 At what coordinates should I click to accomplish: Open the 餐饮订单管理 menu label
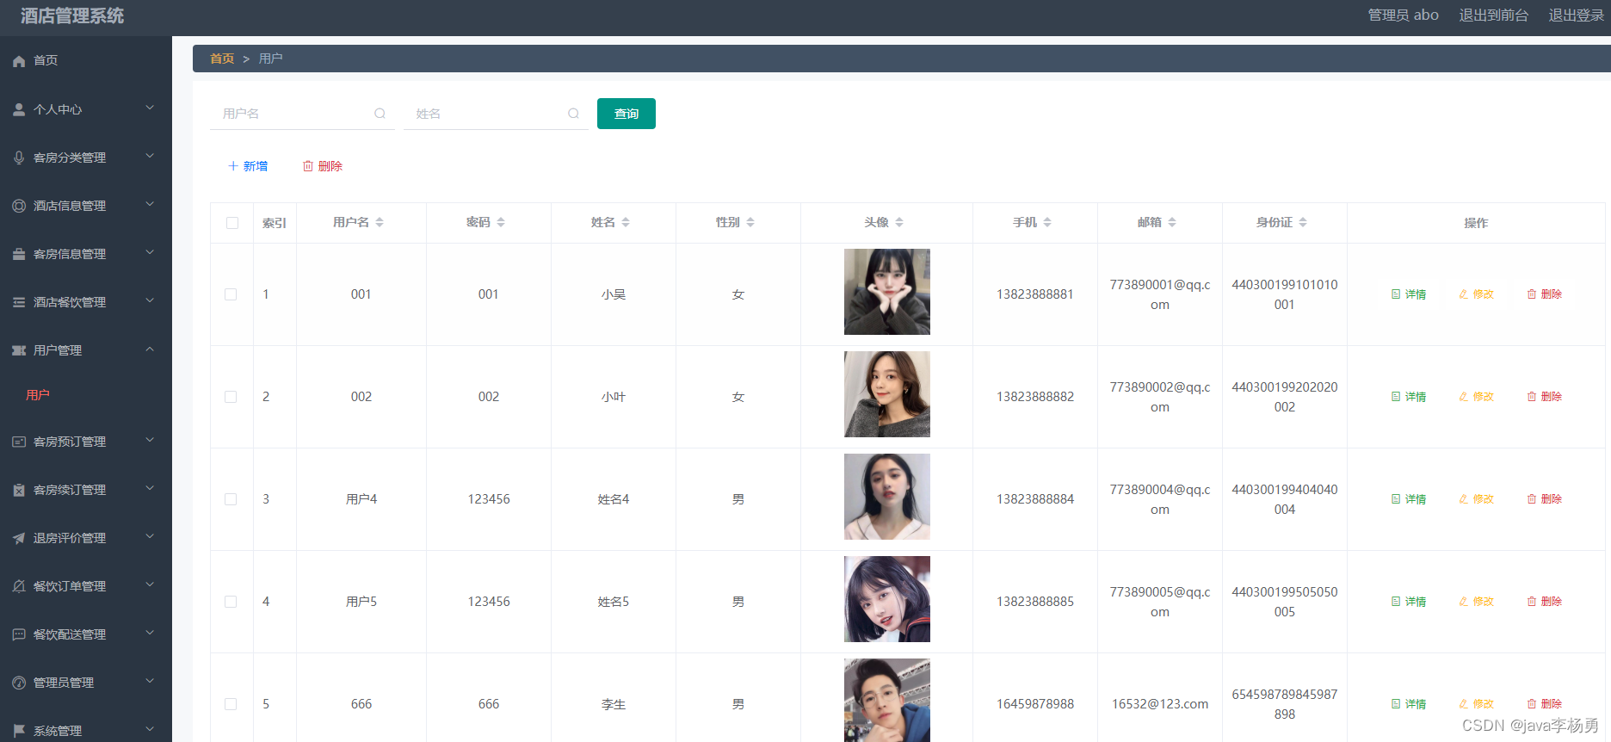point(70,586)
